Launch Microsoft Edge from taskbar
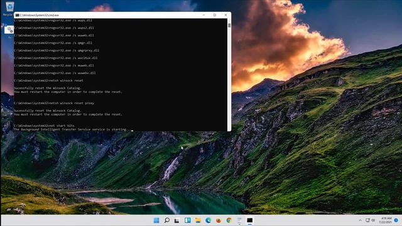 point(208,220)
